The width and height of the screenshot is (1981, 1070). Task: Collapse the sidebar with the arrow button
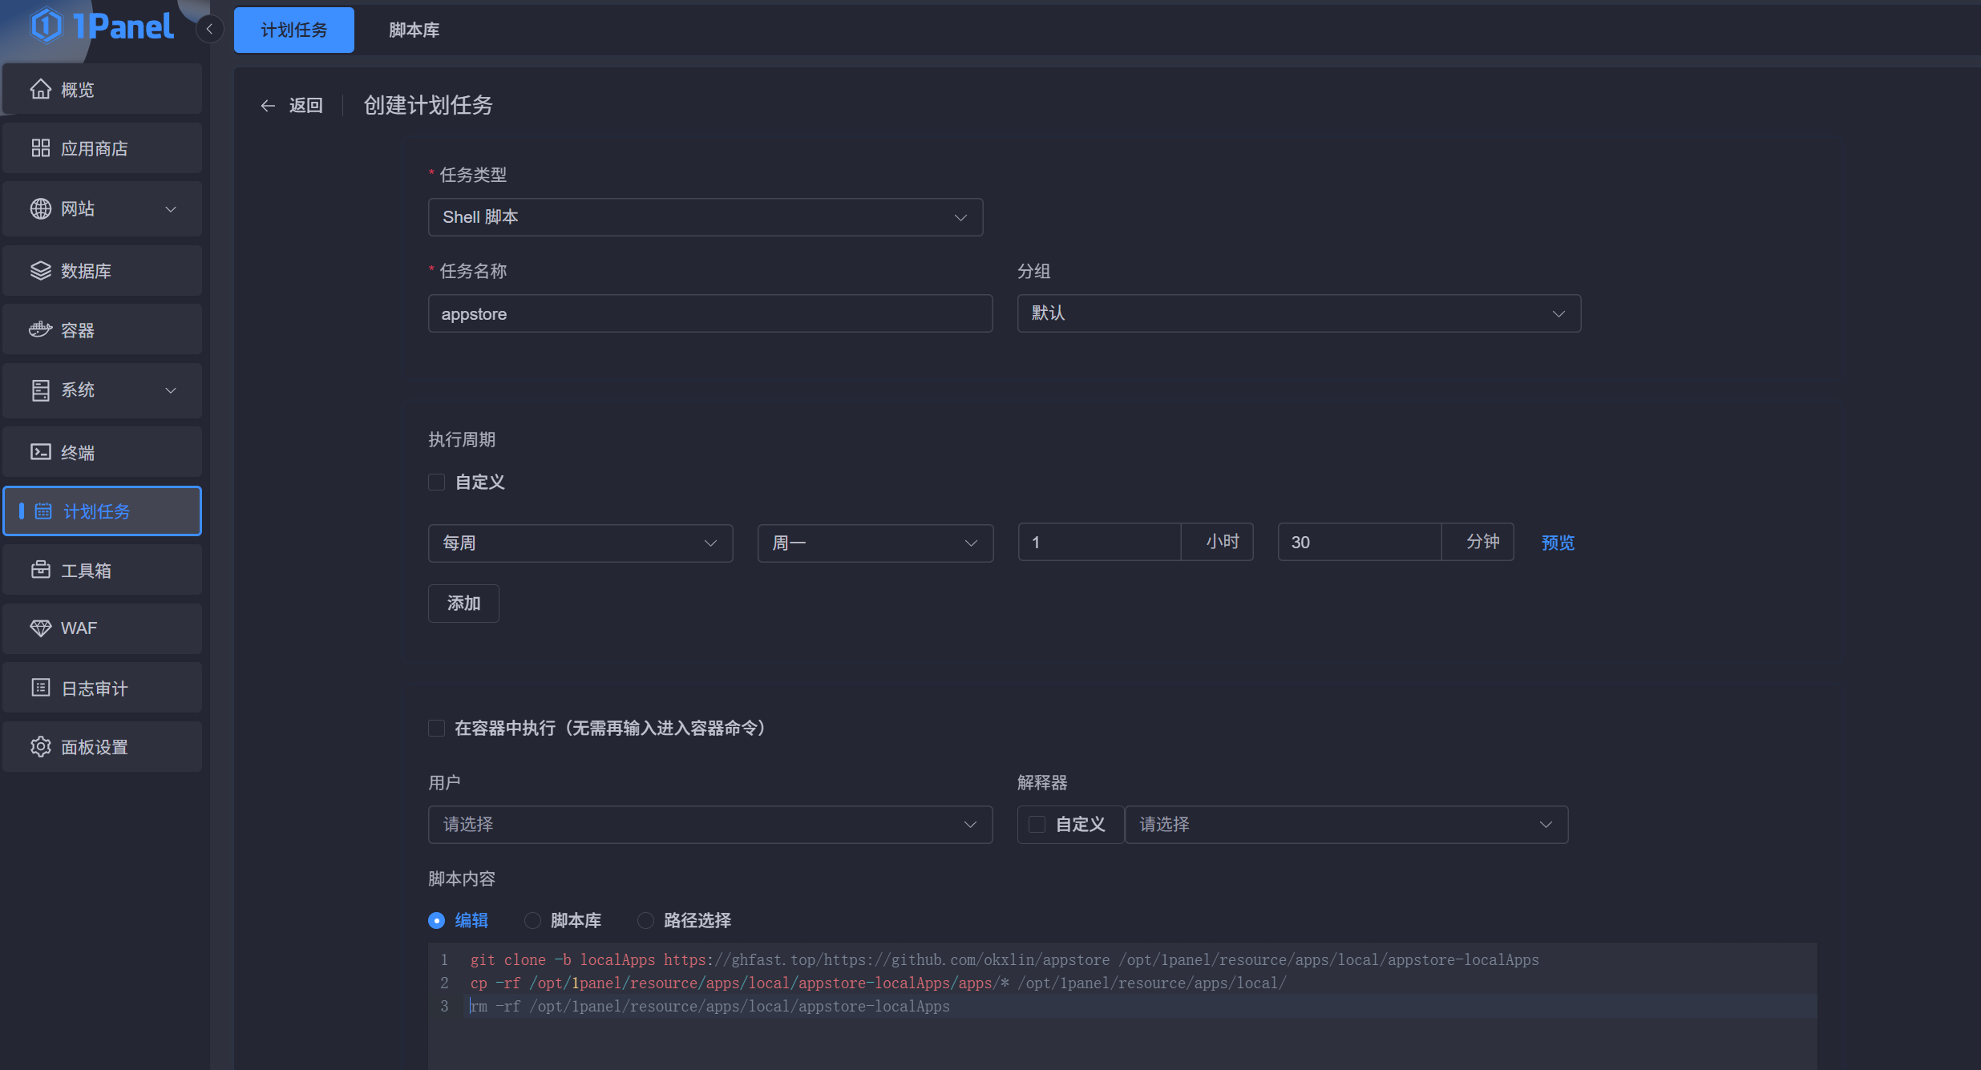209,30
